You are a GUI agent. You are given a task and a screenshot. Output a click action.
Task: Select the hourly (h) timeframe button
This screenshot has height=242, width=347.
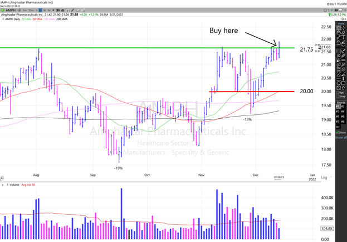[x=37, y=10]
